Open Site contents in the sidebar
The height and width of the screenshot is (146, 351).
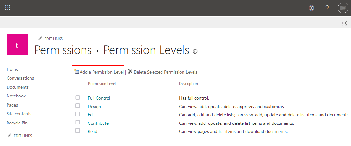pyautogui.click(x=19, y=114)
